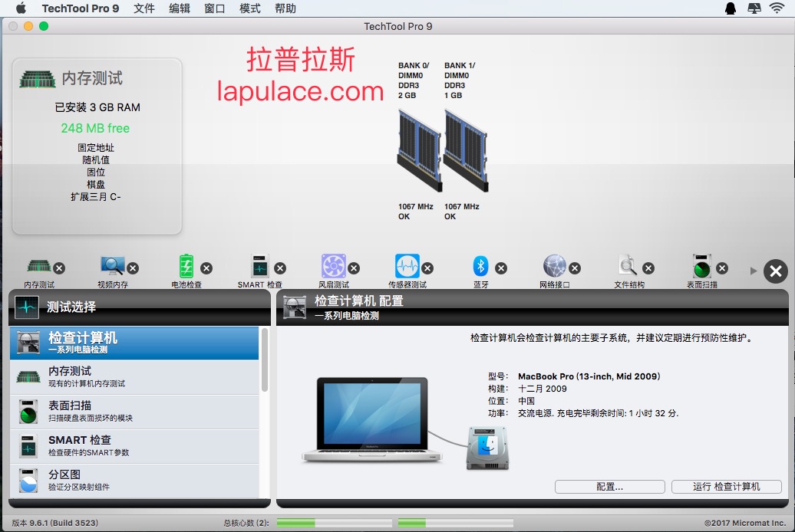Select the 文件结构 file structure icon
This screenshot has width=795, height=532.
[628, 266]
